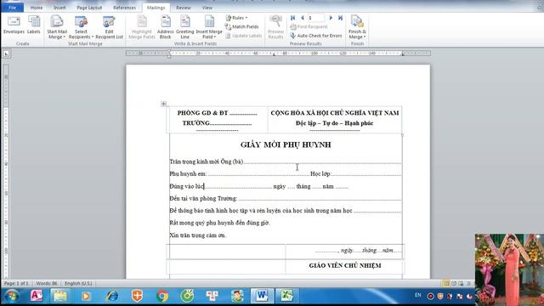Viewport: 544px width, 306px height.
Task: Open the Review tab
Action: [184, 8]
